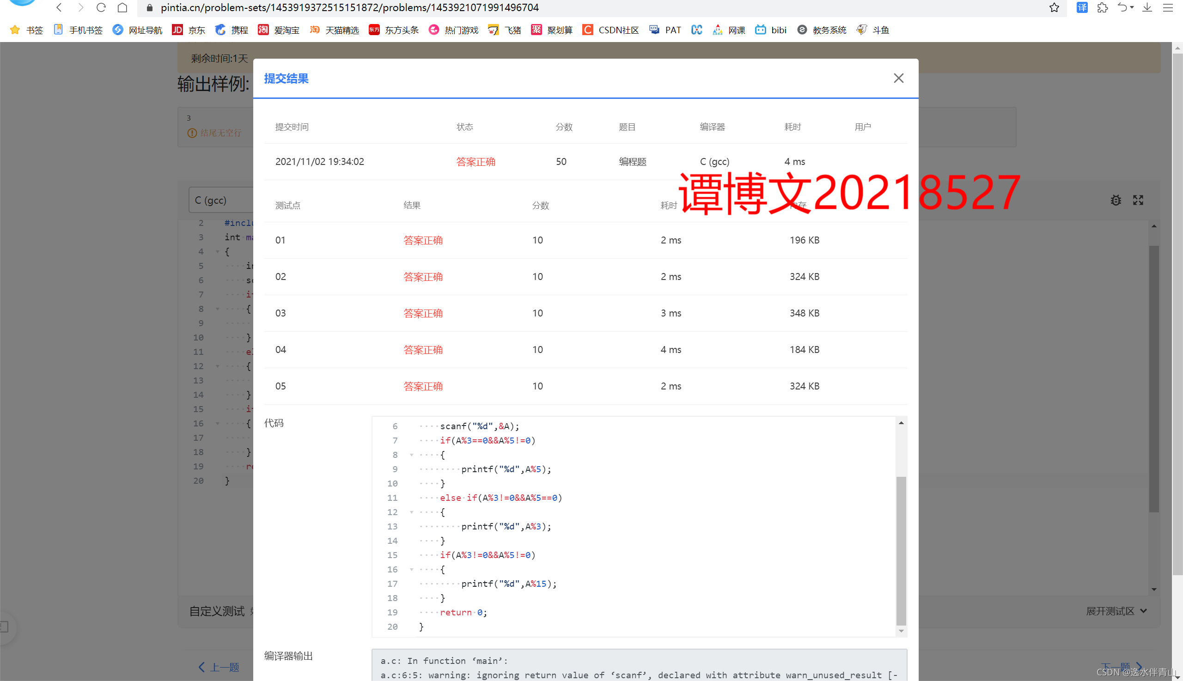
Task: Close the 提交结果 dialog
Action: 898,78
